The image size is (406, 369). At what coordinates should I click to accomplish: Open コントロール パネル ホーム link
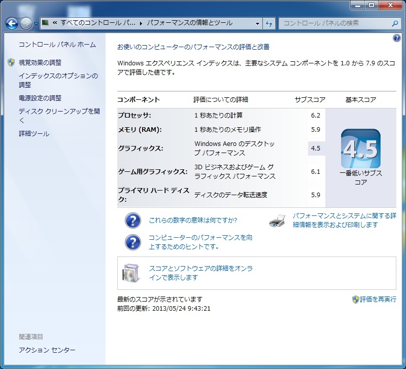point(57,45)
